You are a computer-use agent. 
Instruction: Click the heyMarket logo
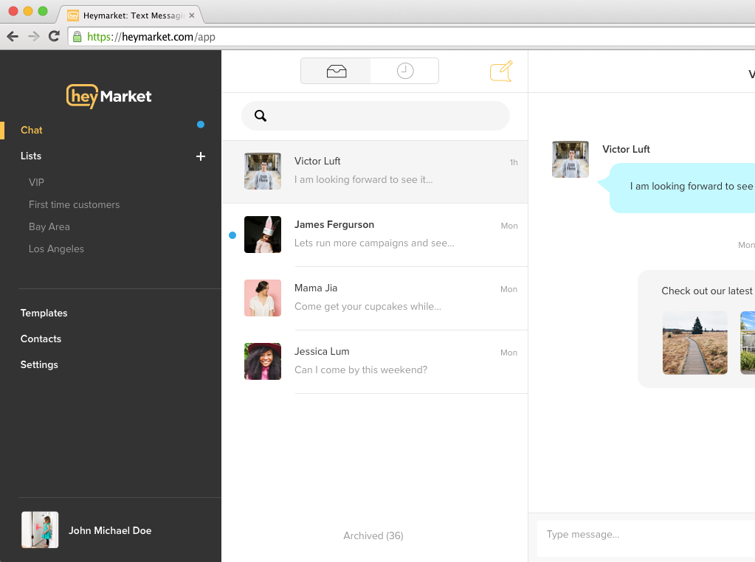pos(109,96)
